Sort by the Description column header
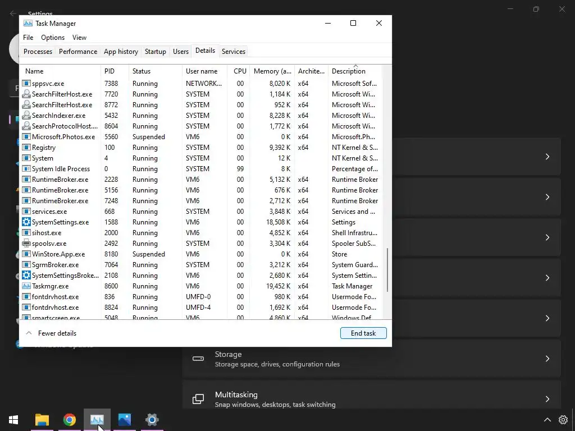 [355, 71]
